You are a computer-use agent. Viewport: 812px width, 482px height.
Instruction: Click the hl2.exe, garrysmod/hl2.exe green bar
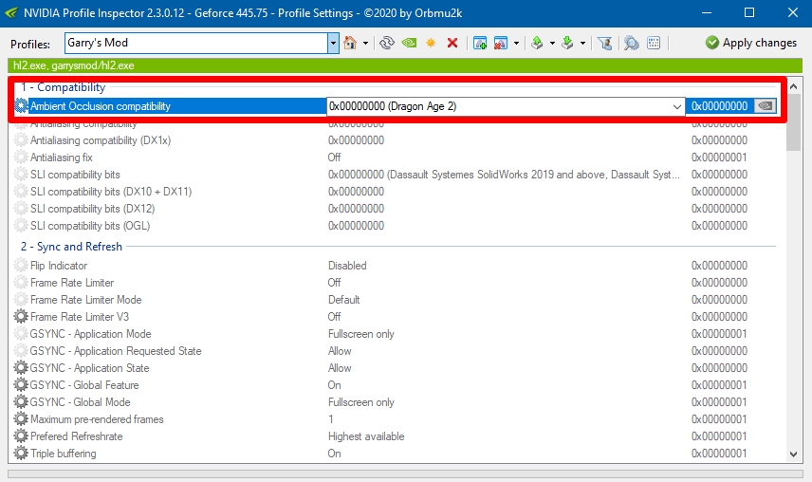tap(405, 65)
